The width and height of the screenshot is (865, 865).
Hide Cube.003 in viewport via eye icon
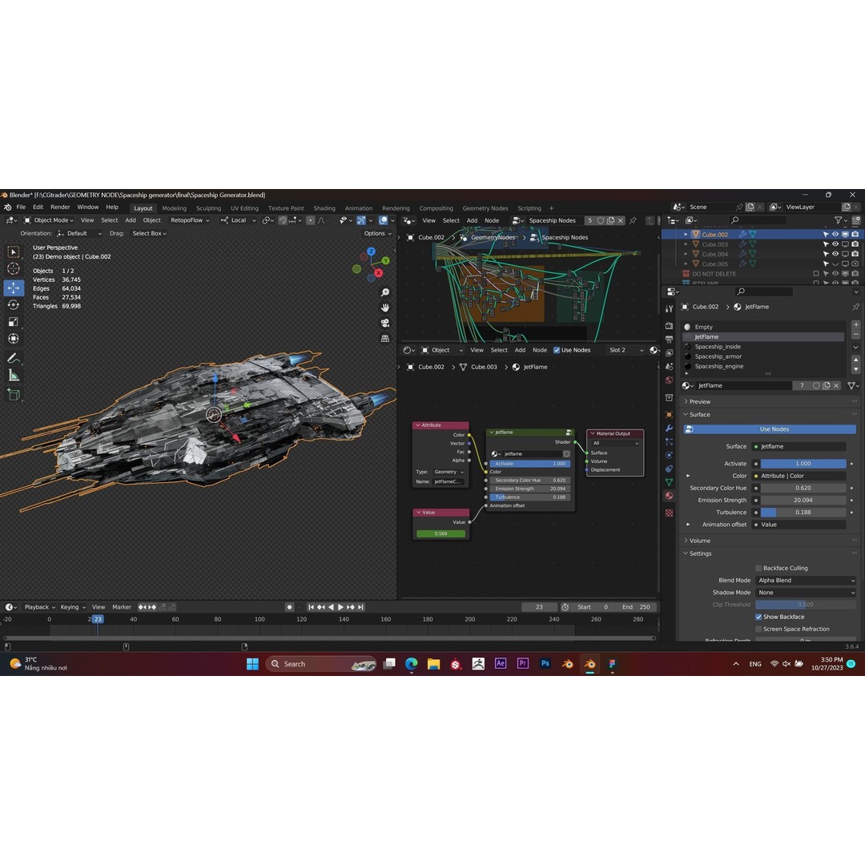click(835, 244)
